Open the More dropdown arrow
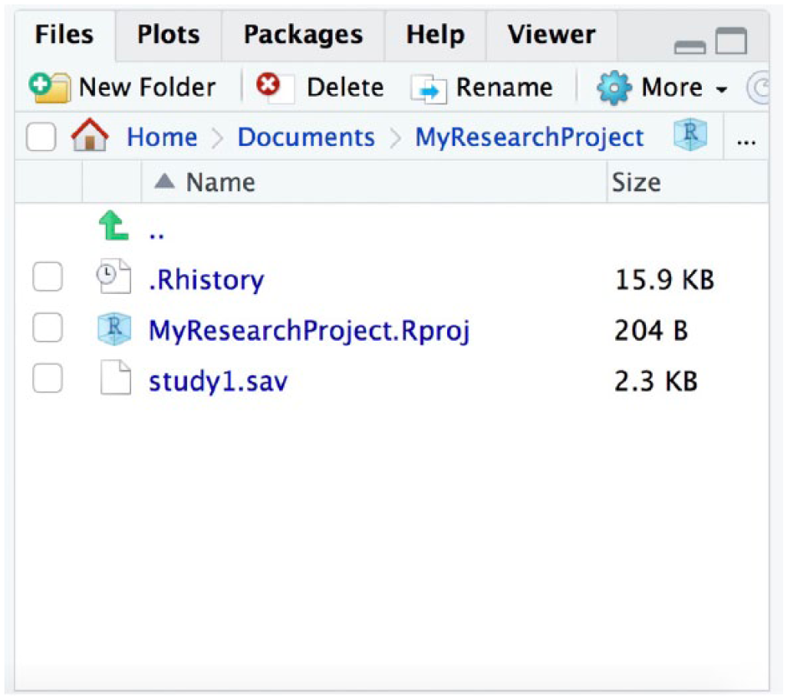 coord(721,90)
